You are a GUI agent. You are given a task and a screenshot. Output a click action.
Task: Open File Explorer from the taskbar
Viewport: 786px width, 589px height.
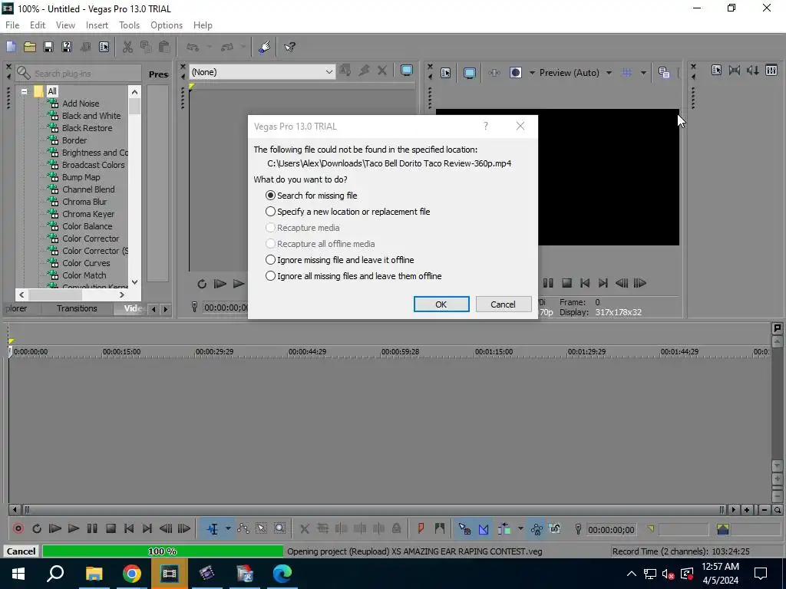[x=94, y=574]
